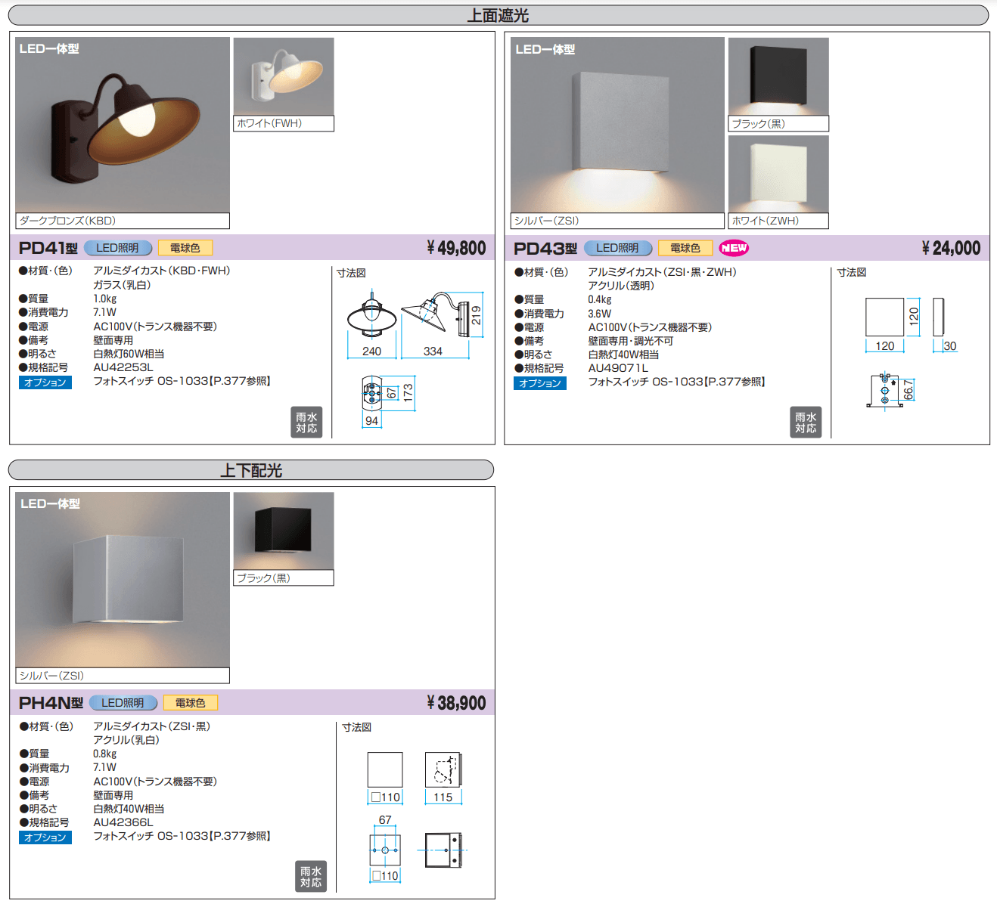Open the PD41 white (FWH) variant thumbnail
Screen dimensions: 997x904
284,77
